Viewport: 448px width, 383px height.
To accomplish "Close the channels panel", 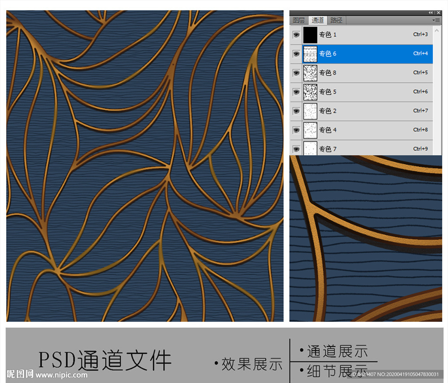I will click(x=438, y=13).
